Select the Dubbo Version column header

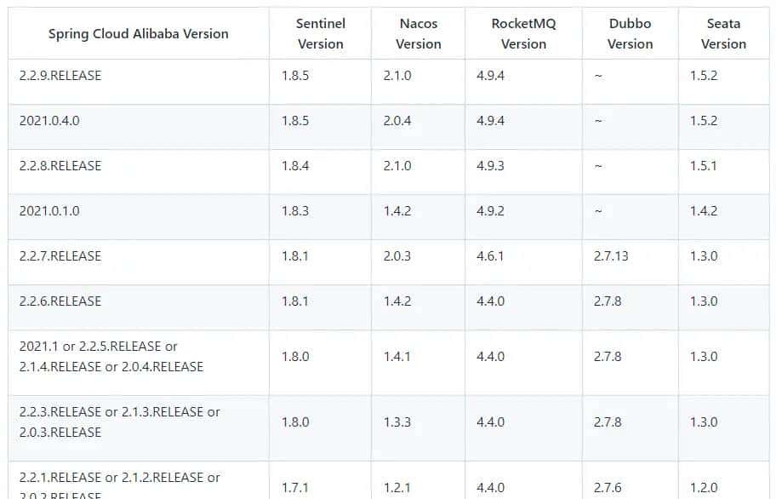click(630, 34)
